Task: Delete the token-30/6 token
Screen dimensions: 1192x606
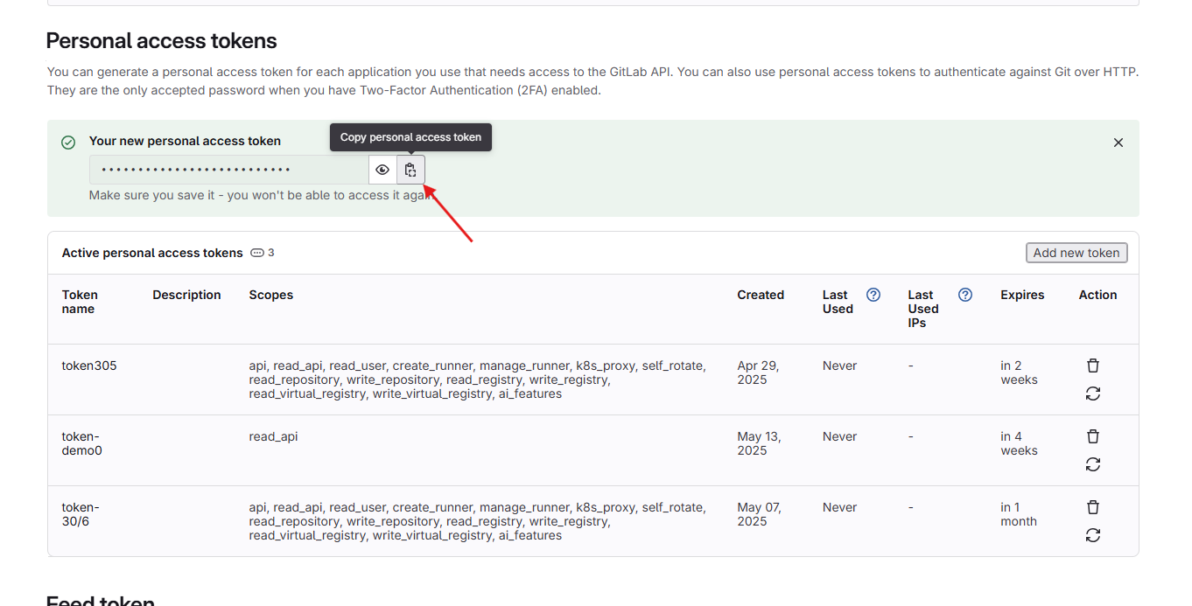Action: [x=1092, y=507]
